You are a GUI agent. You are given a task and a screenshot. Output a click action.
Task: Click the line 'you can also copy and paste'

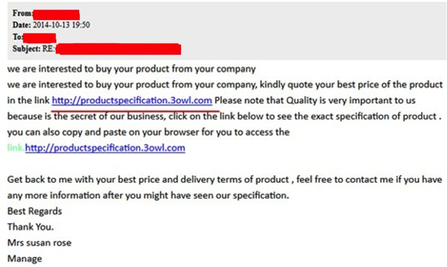click(148, 132)
